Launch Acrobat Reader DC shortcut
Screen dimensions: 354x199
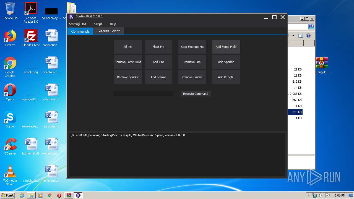click(31, 12)
